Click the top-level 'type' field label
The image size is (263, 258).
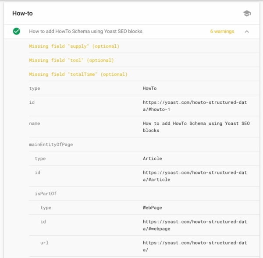coord(34,88)
